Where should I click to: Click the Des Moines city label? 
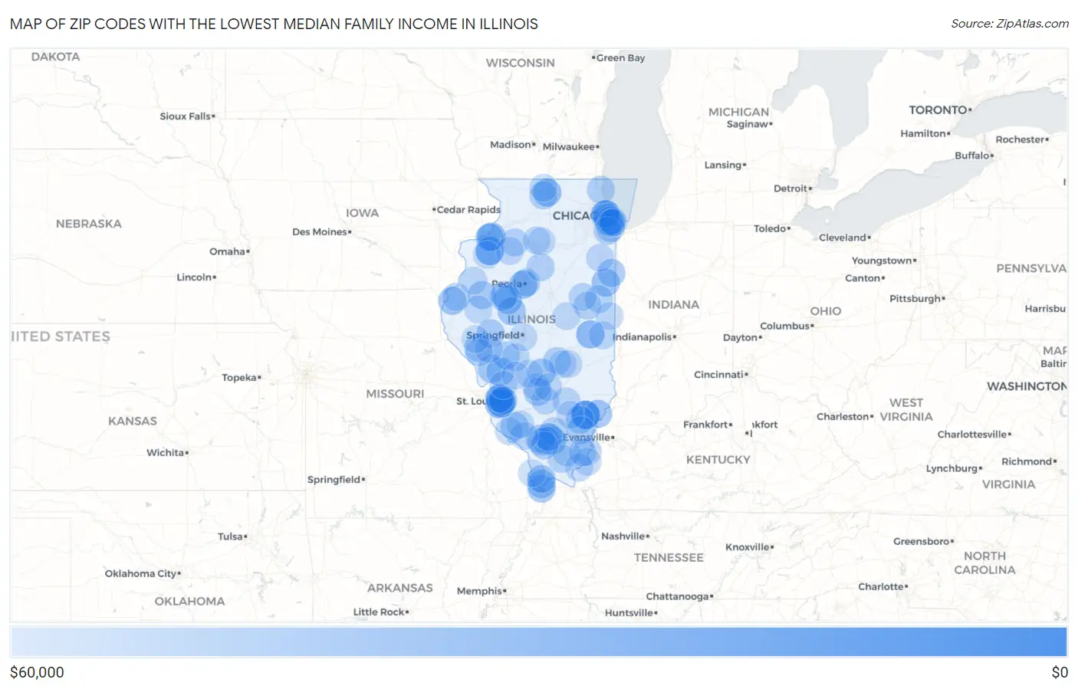pos(322,231)
